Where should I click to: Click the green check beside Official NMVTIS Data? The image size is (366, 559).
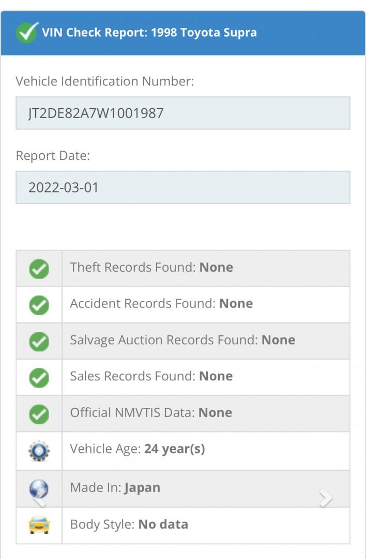pos(39,414)
